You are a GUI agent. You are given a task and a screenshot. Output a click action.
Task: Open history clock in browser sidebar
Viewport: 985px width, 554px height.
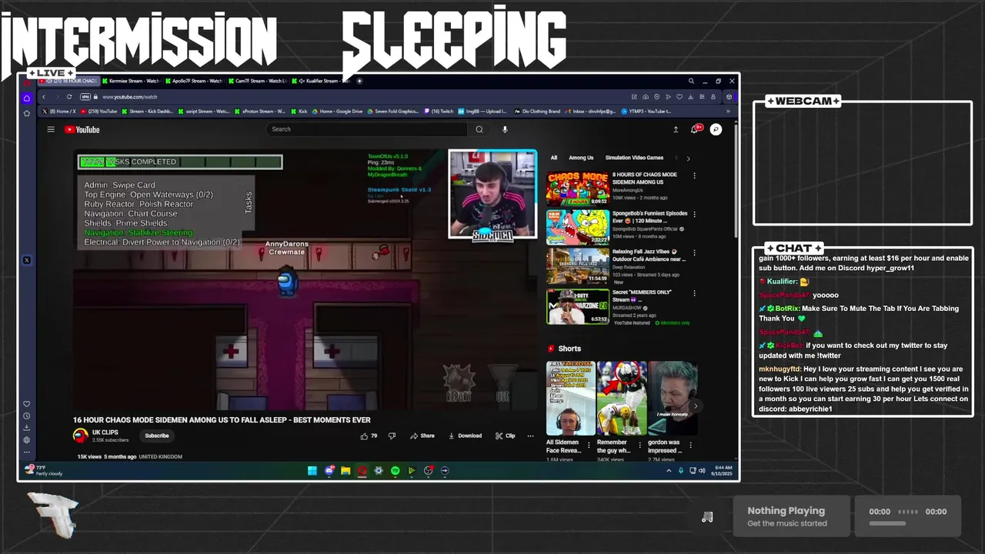(27, 416)
